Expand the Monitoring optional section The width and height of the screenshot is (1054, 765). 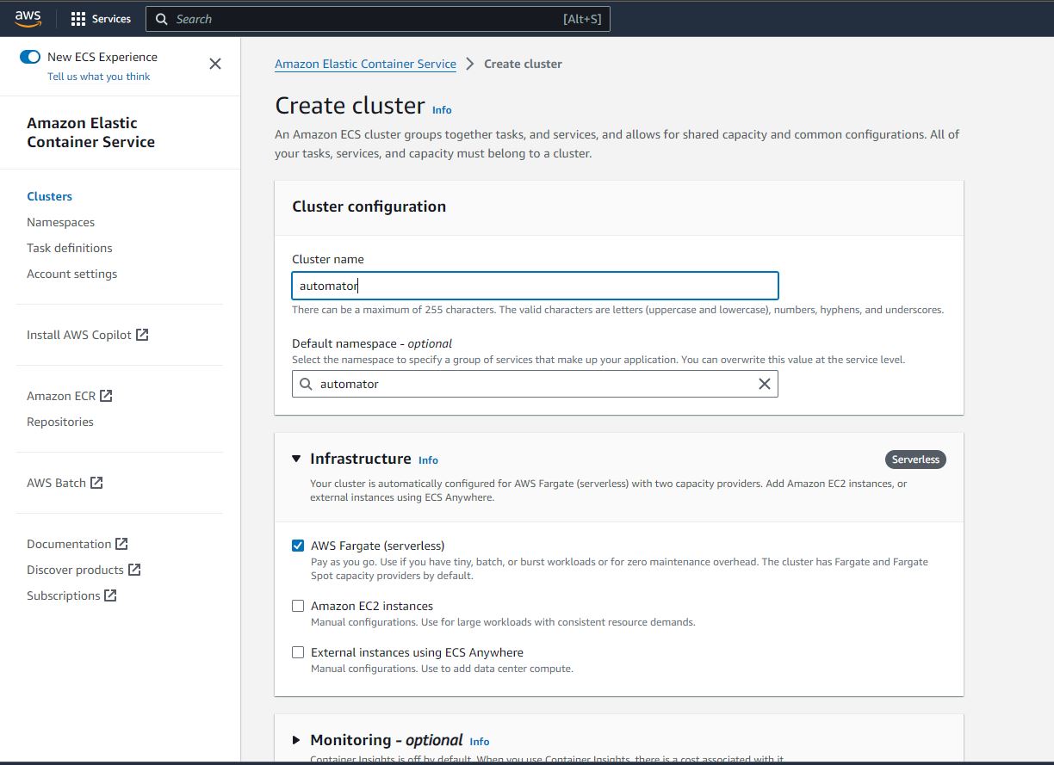coord(296,740)
